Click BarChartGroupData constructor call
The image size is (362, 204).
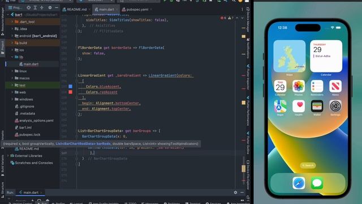point(99,137)
